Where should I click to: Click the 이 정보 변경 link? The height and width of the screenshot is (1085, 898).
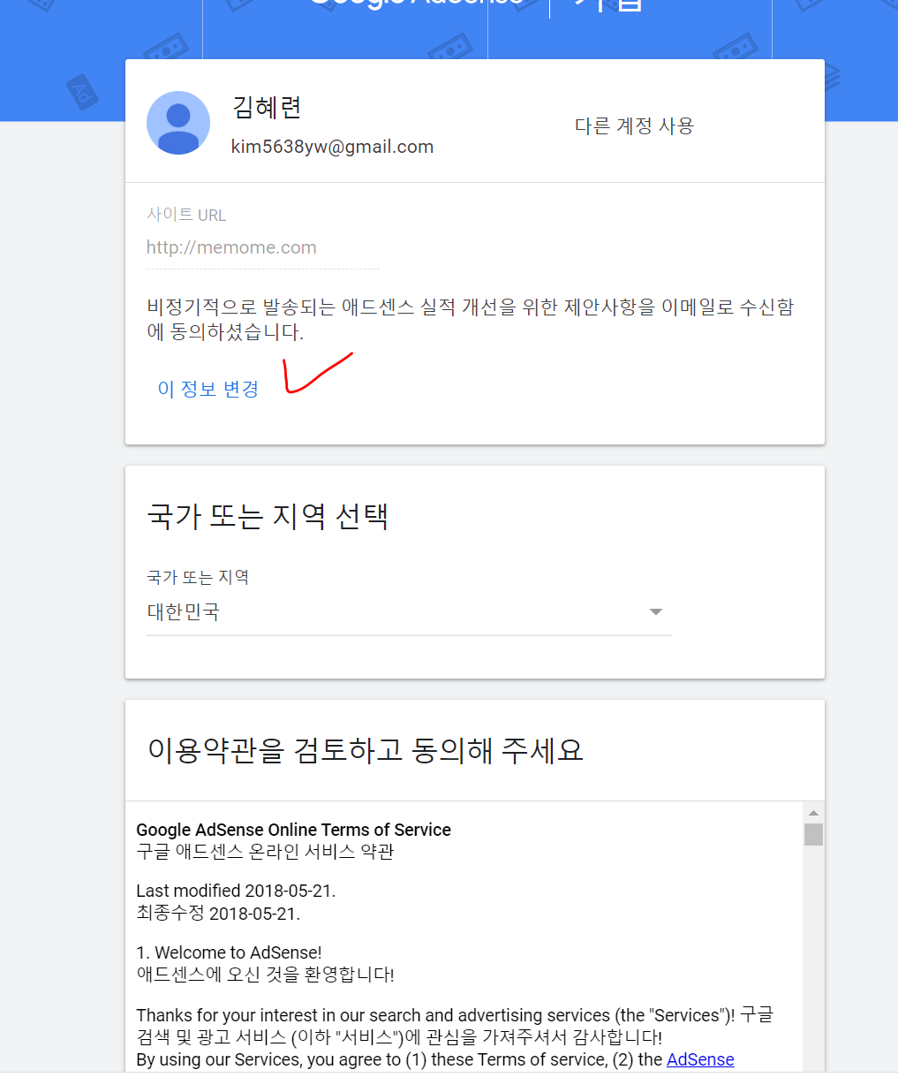pos(208,389)
